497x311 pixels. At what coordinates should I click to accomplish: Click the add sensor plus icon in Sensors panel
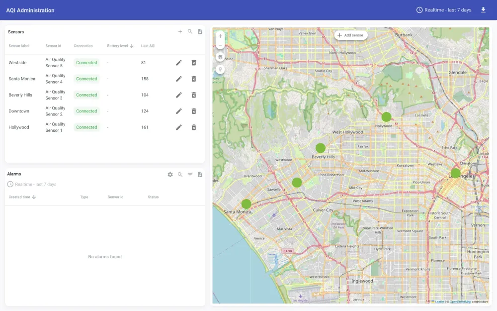(180, 31)
